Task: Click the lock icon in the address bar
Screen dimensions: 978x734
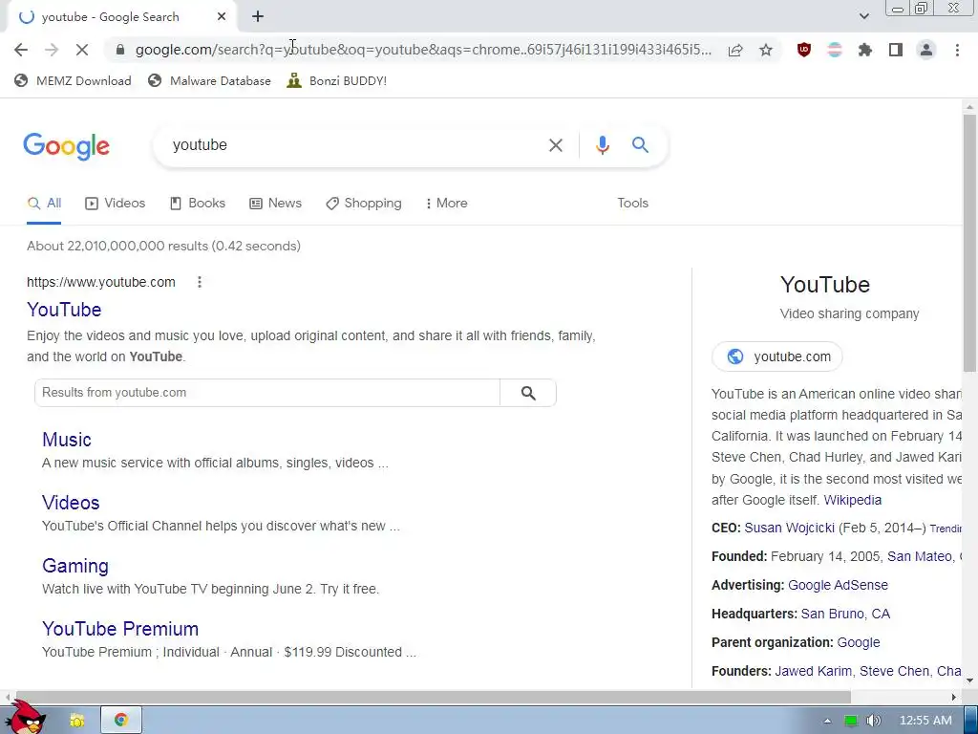Action: coord(120,50)
